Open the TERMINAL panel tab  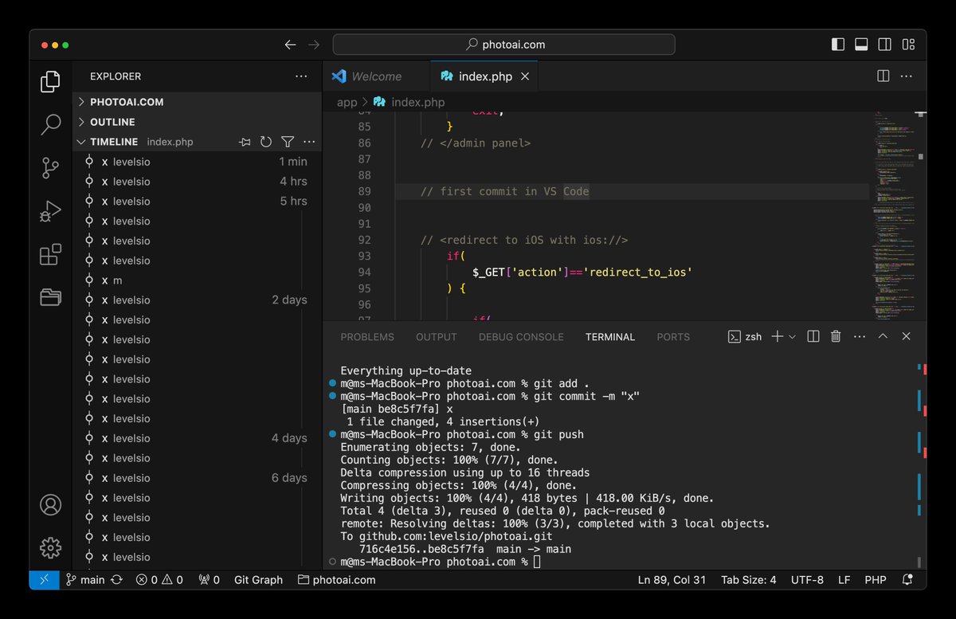610,337
